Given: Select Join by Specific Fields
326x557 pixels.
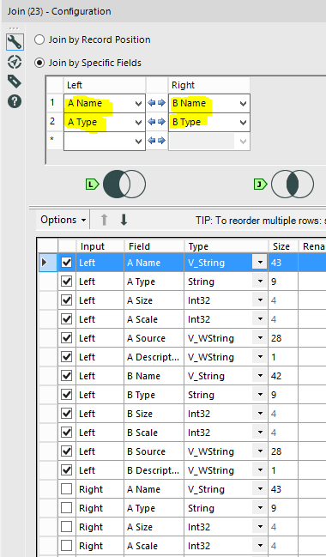Looking at the screenshot, I should tap(88, 63).
